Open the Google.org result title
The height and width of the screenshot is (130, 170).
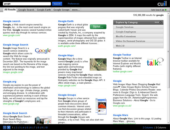(10, 82)
